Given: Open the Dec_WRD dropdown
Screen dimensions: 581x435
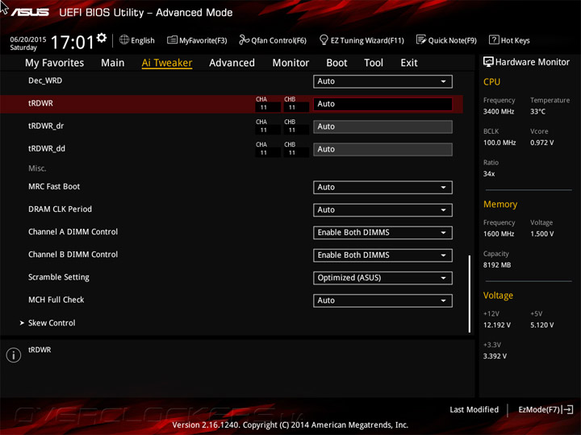Looking at the screenshot, I should point(382,81).
